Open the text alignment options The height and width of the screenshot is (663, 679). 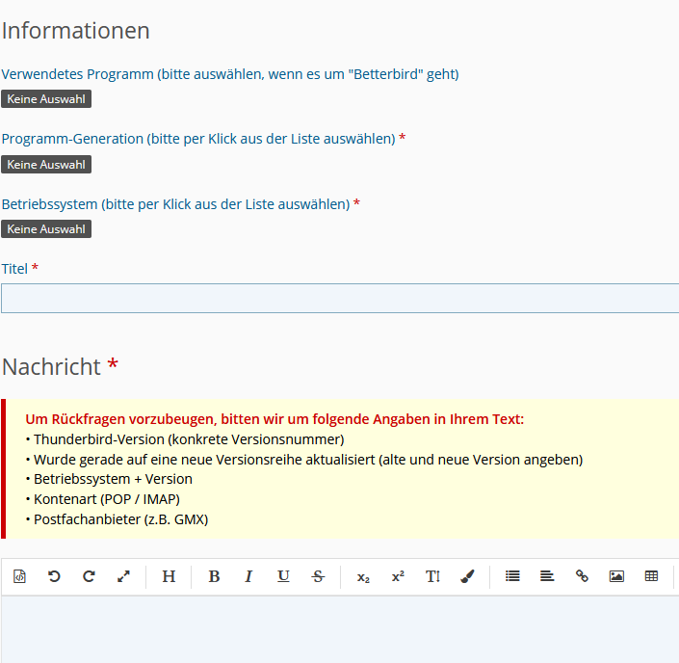(547, 576)
